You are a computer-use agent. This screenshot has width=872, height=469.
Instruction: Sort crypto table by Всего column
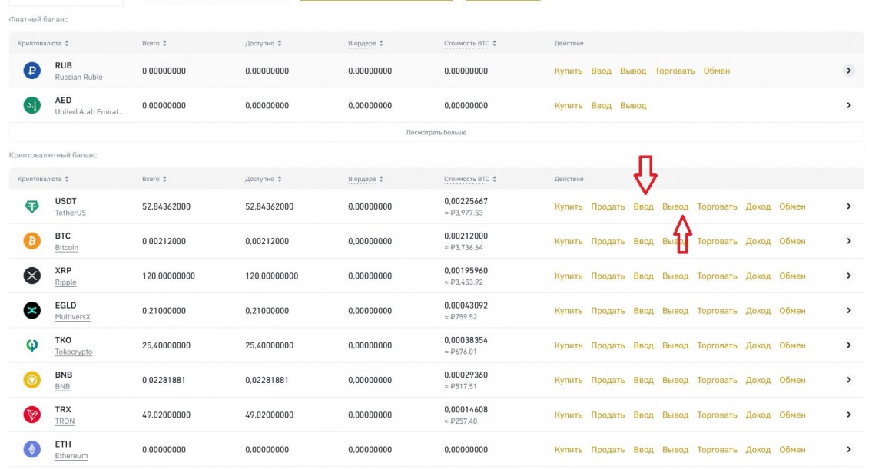(154, 179)
